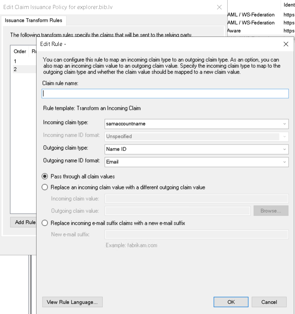
Task: Choose Replace incoming e-mail suffix claims option
Action: (45, 223)
